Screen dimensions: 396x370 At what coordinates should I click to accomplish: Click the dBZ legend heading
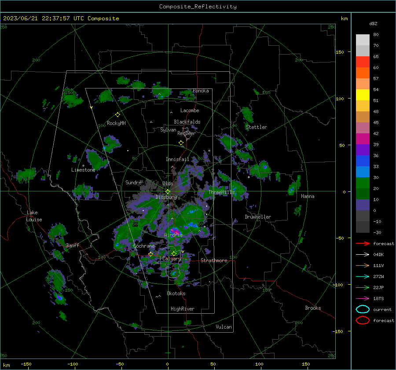373,23
